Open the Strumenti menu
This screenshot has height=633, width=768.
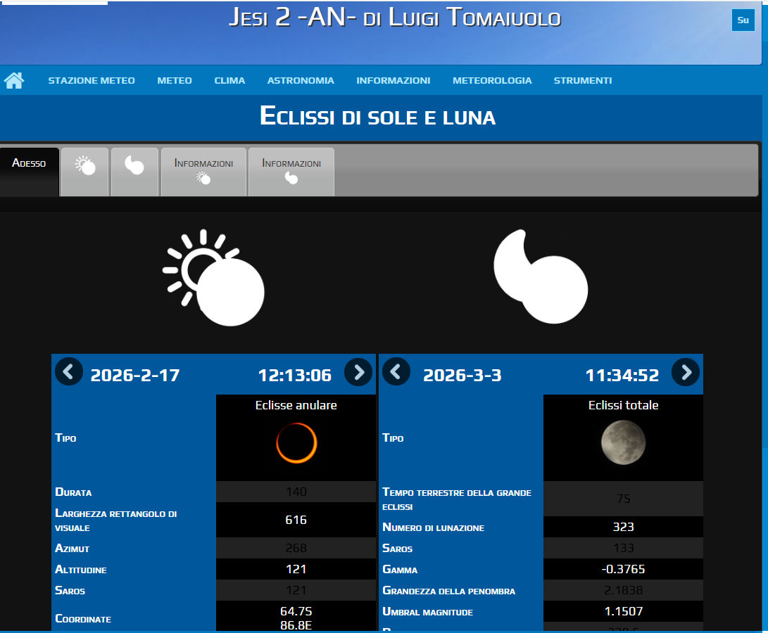582,81
